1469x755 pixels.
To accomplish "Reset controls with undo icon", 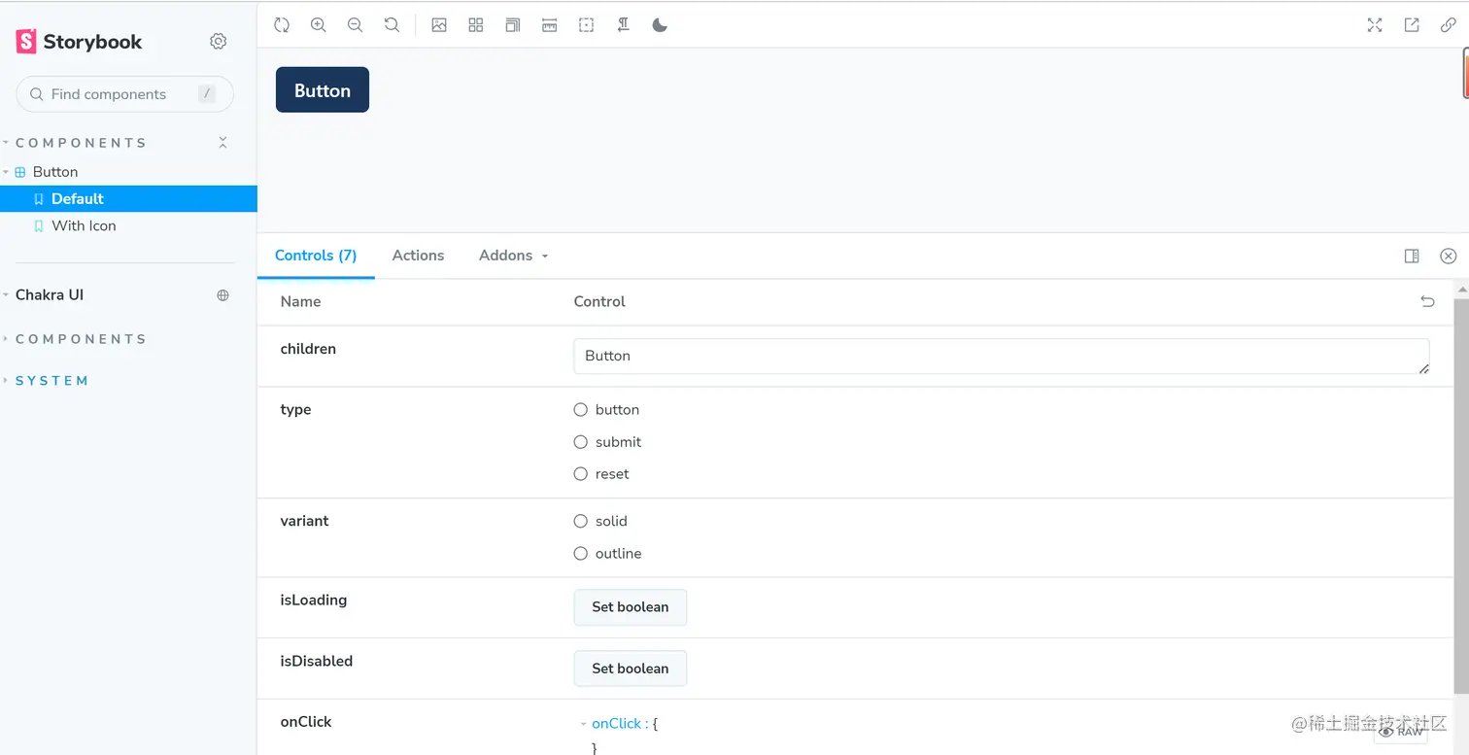I will [x=1427, y=301].
